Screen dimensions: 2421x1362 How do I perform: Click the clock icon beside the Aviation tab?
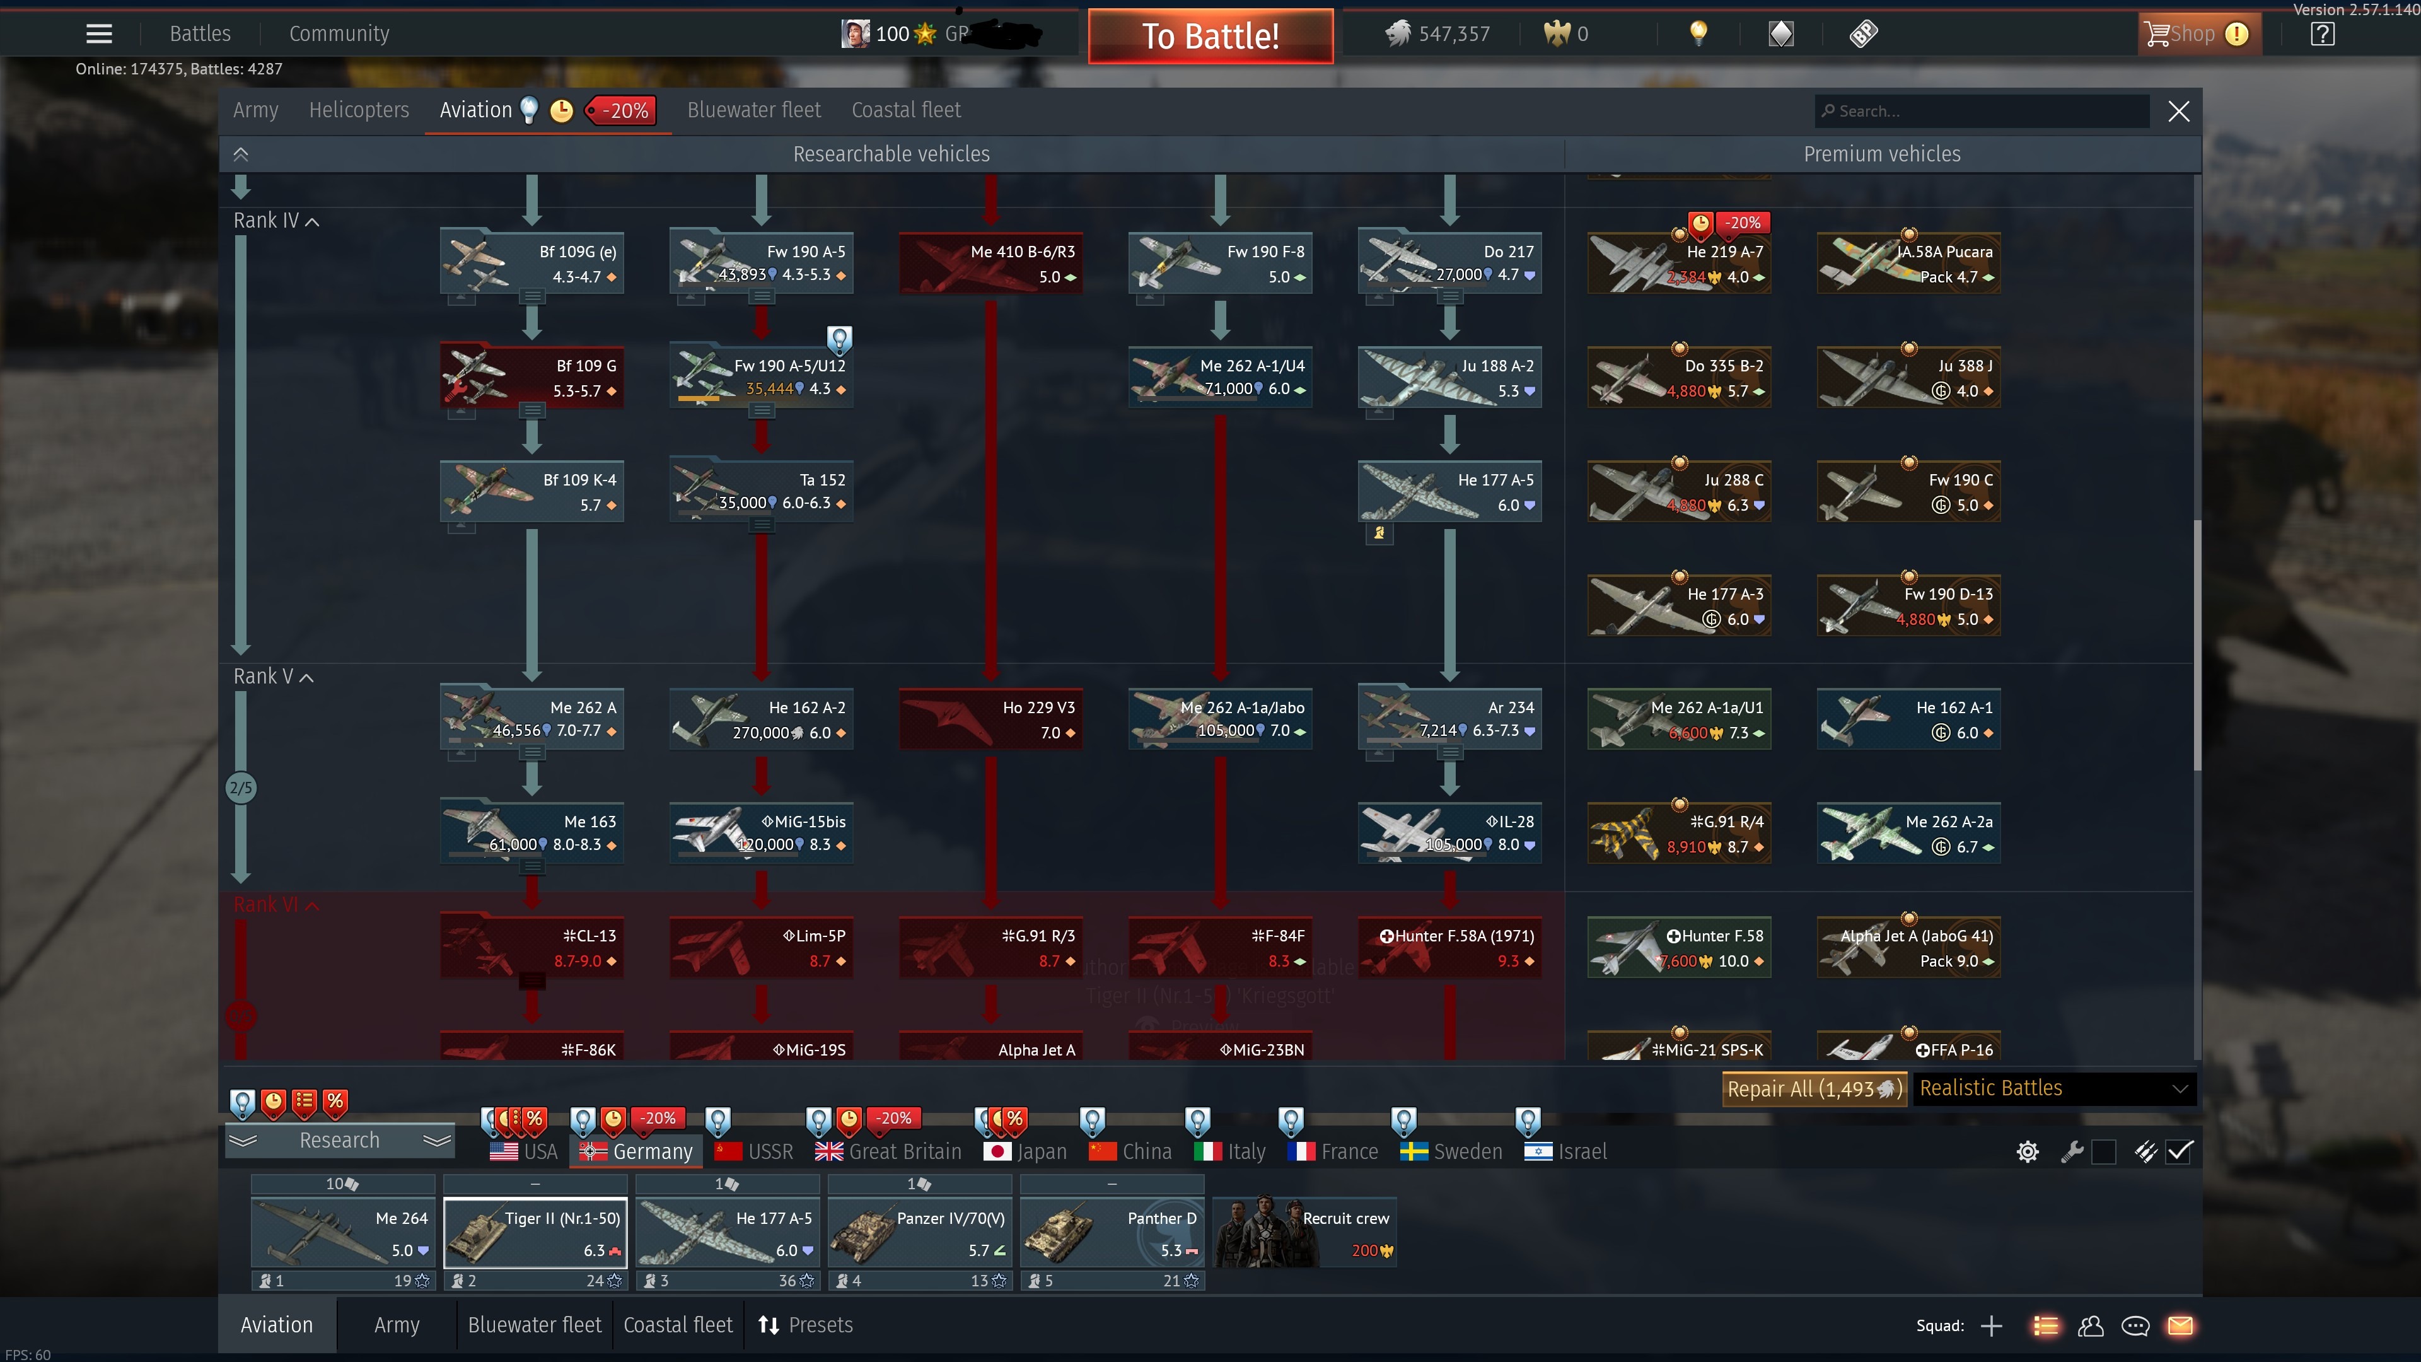tap(561, 111)
